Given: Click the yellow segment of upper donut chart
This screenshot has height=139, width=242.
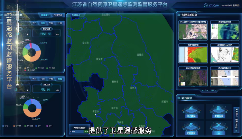Looking at the screenshot, I should [x=27, y=58].
